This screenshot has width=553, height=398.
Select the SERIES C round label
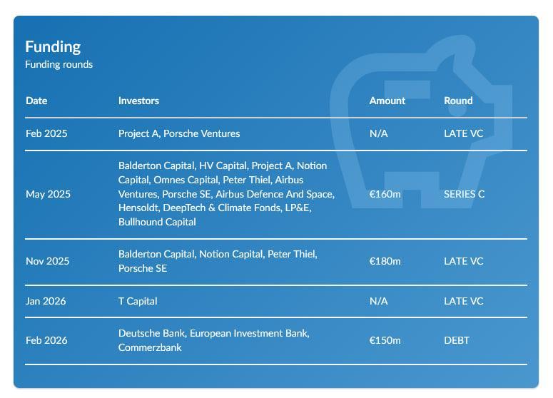pos(464,194)
